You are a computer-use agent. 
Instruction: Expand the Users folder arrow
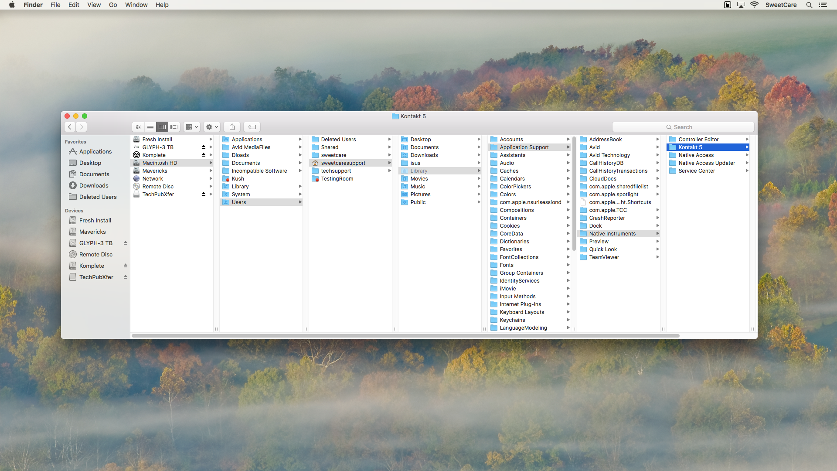300,202
